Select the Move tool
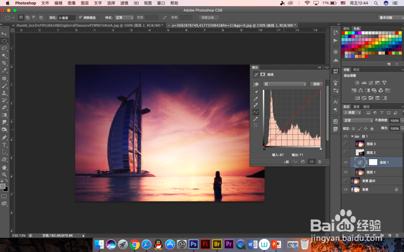 [x=4, y=34]
